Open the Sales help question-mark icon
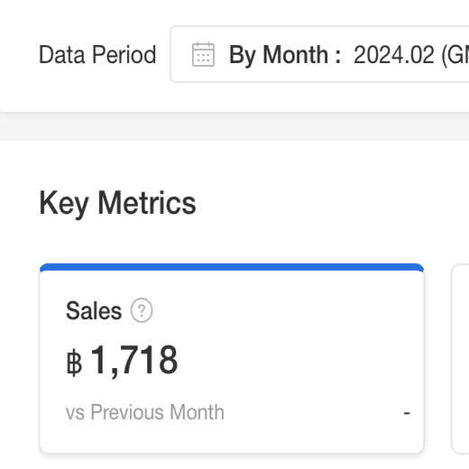Viewport: 469px width, 469px height. click(x=142, y=310)
